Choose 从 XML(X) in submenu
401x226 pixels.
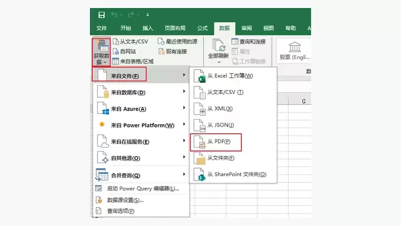click(x=233, y=109)
